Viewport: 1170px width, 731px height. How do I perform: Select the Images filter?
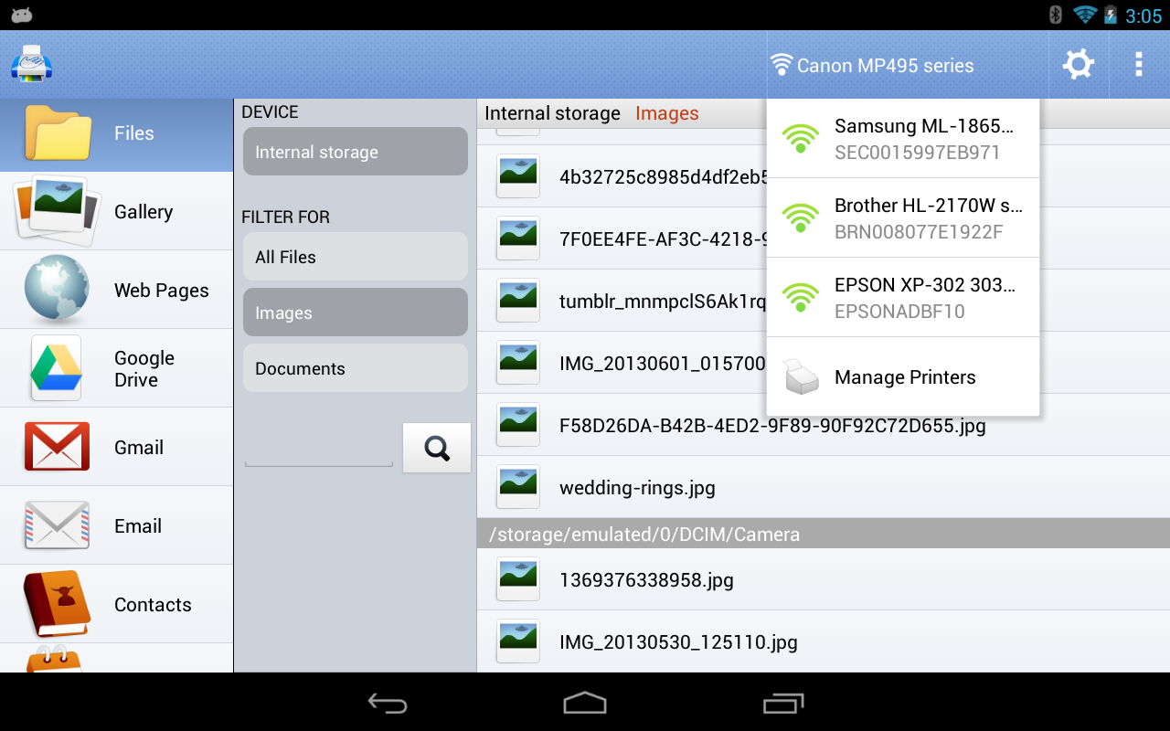click(x=355, y=313)
